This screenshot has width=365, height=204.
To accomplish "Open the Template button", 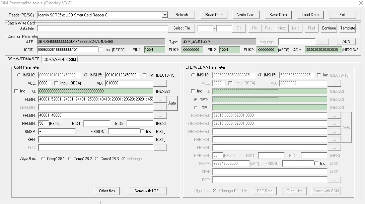I will point(348,28).
